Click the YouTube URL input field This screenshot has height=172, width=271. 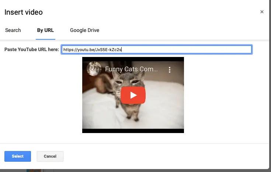157,50
